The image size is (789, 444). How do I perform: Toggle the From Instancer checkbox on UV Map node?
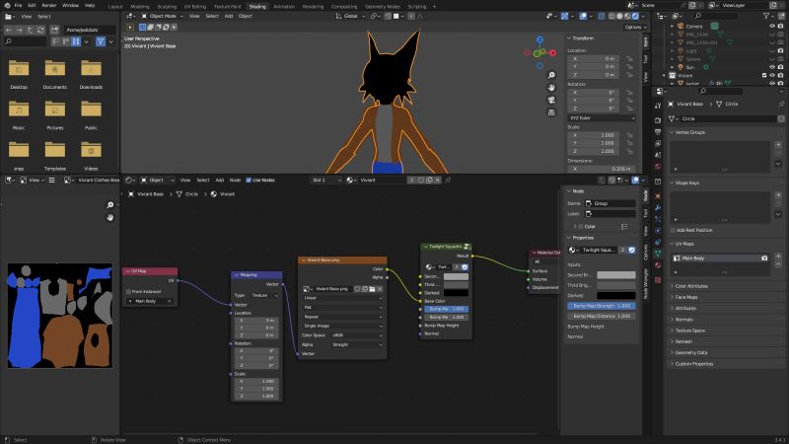129,291
